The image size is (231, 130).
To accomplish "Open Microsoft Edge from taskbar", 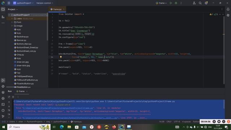I will (x=62, y=127).
